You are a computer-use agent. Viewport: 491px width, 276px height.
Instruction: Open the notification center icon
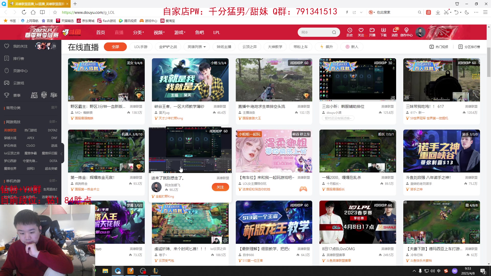point(483,271)
